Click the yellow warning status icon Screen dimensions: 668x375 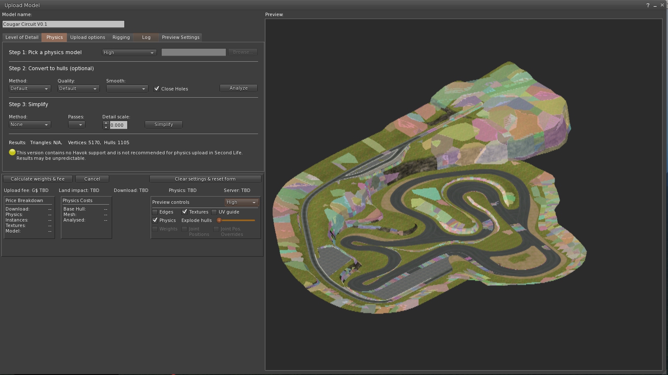(12, 152)
